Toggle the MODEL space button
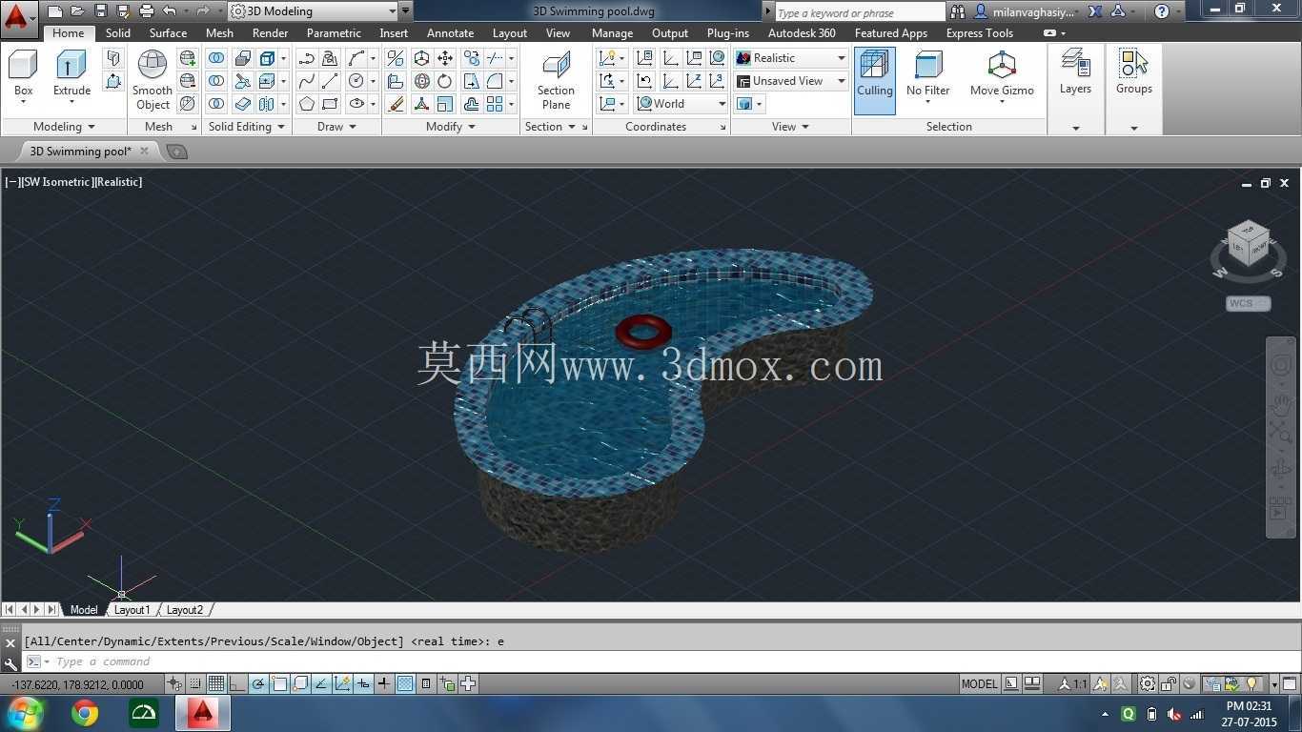 (x=979, y=683)
